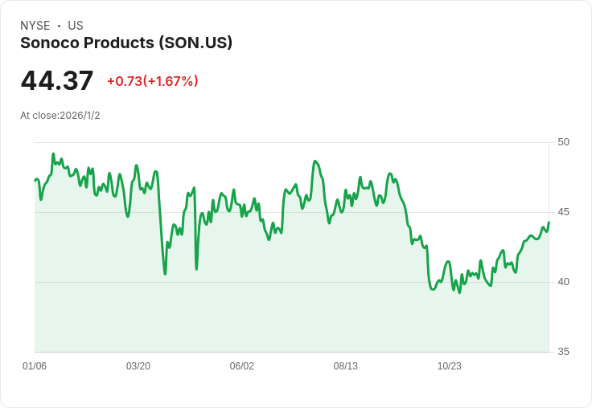Click the 50 y-axis label
Screen dimensions: 592x408
pos(563,142)
